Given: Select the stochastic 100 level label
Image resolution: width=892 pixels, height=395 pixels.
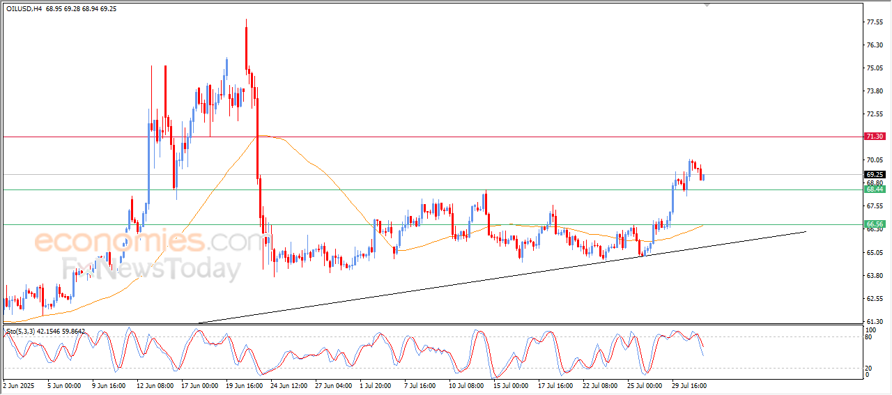Looking at the screenshot, I should pos(870,329).
